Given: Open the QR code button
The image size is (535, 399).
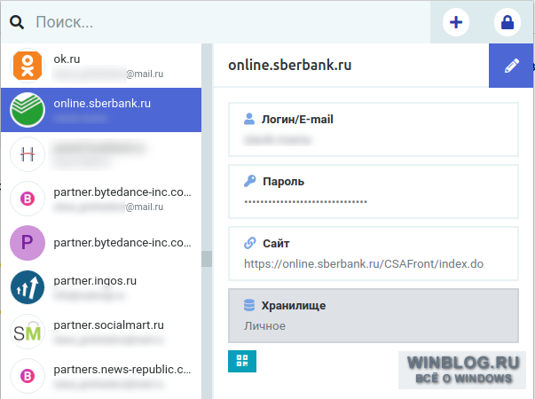Looking at the screenshot, I should click(242, 361).
